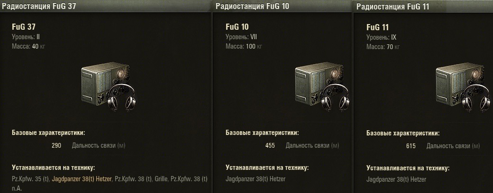Click the 'n.A.' vehicle text on second line

click(17, 189)
